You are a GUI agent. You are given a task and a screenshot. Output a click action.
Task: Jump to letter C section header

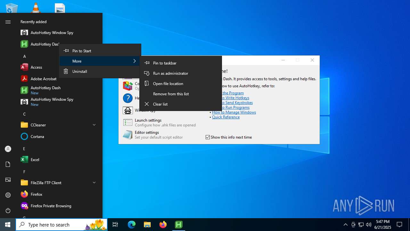(24, 114)
